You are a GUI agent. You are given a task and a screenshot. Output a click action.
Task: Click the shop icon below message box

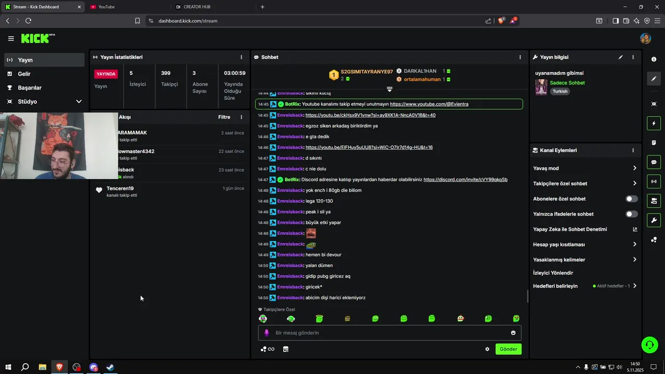pos(285,349)
